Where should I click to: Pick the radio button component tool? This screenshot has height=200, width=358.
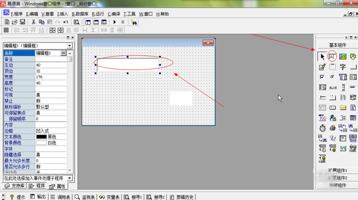click(332, 77)
